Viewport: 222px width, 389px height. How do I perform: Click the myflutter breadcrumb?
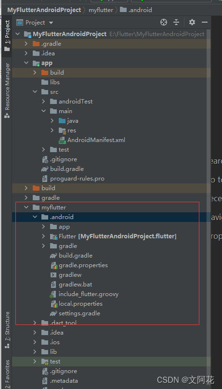tap(101, 10)
